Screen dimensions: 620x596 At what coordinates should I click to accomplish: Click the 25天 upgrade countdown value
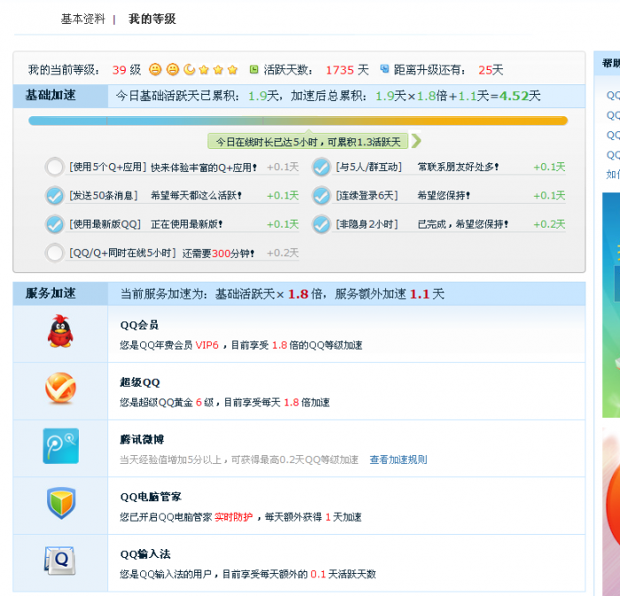tap(491, 70)
